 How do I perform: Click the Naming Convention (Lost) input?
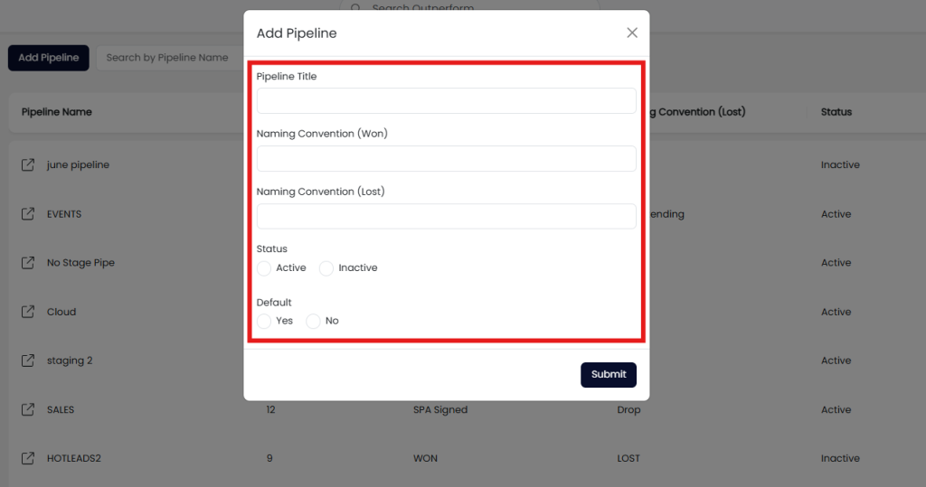point(446,216)
